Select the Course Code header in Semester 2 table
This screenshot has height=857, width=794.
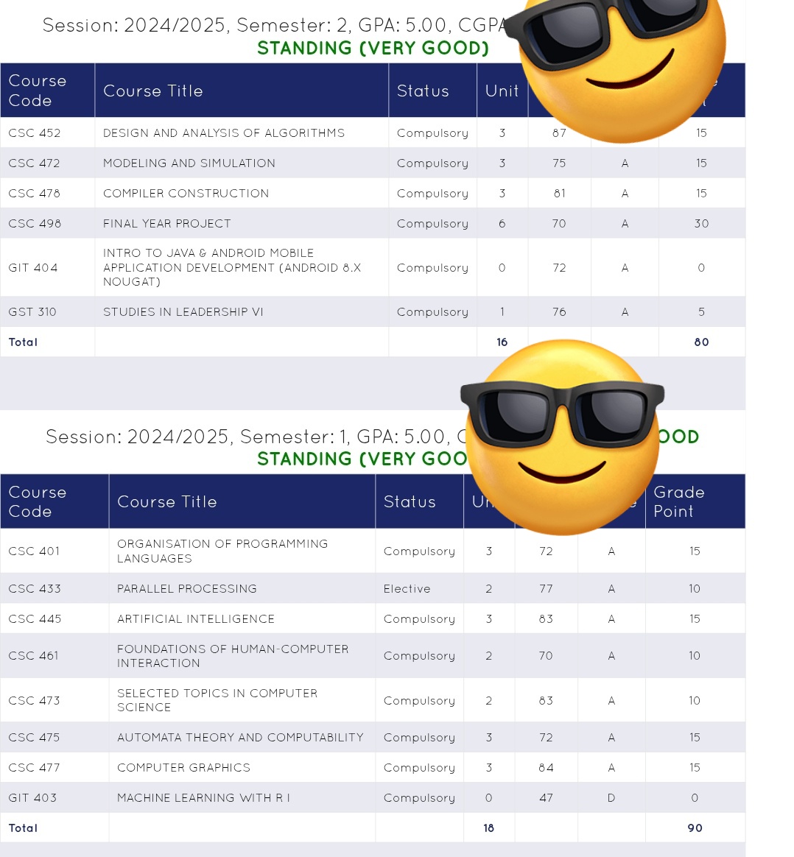point(37,90)
